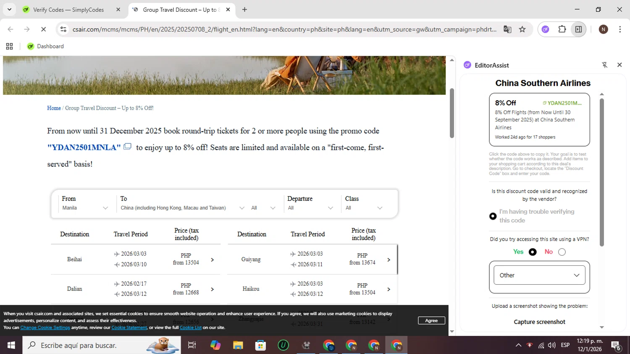
Task: Open network status icon in system tray
Action: point(541,345)
